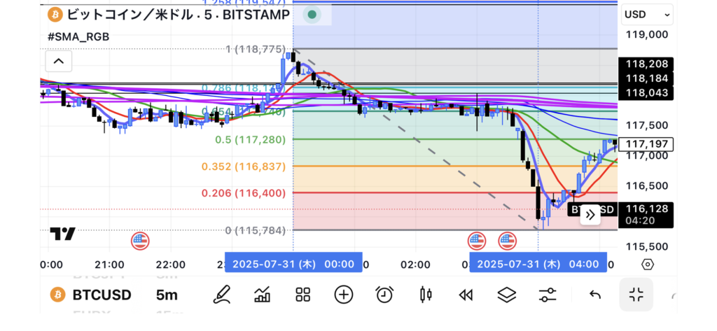This screenshot has height=331, width=717.
Task: Open the object tree layers icon
Action: coord(506,295)
